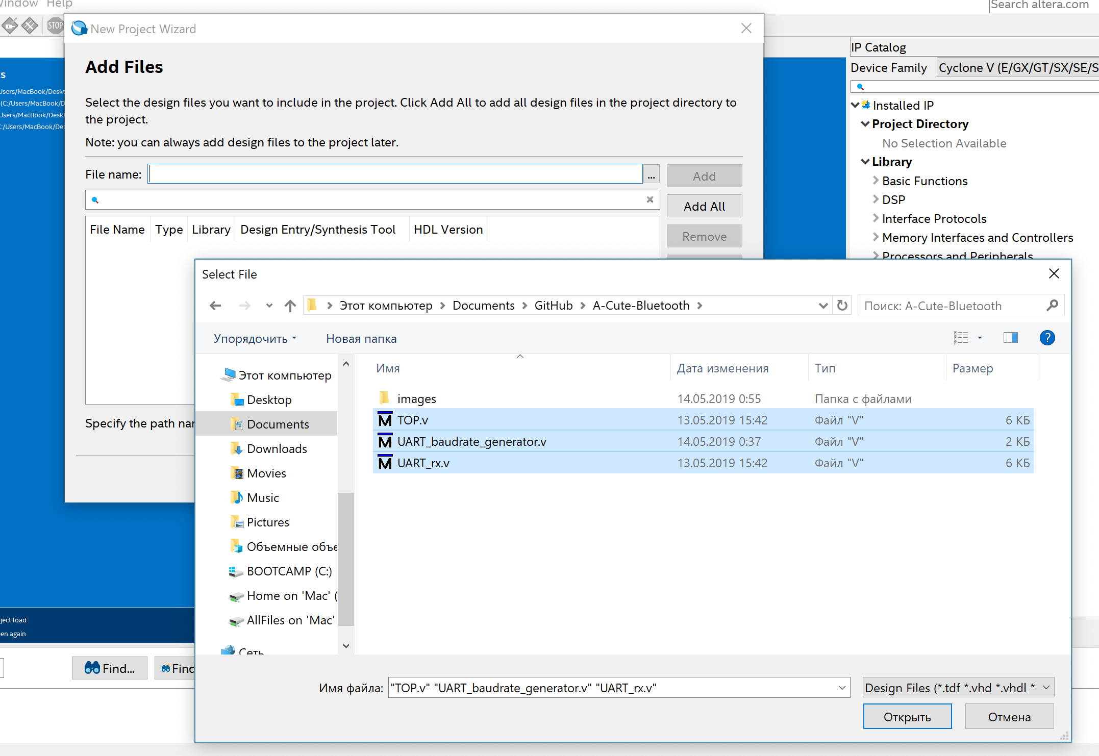
Task: Open the Упорядочить menu dropdown
Action: pos(255,339)
